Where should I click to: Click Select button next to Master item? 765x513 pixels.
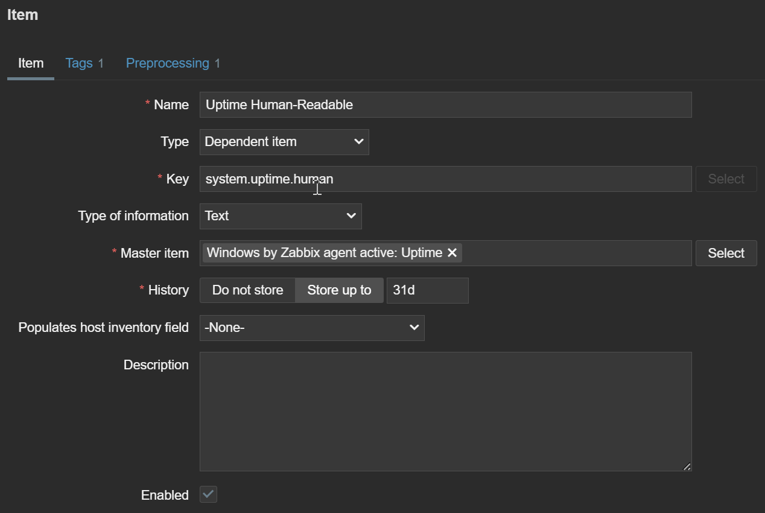click(x=726, y=253)
